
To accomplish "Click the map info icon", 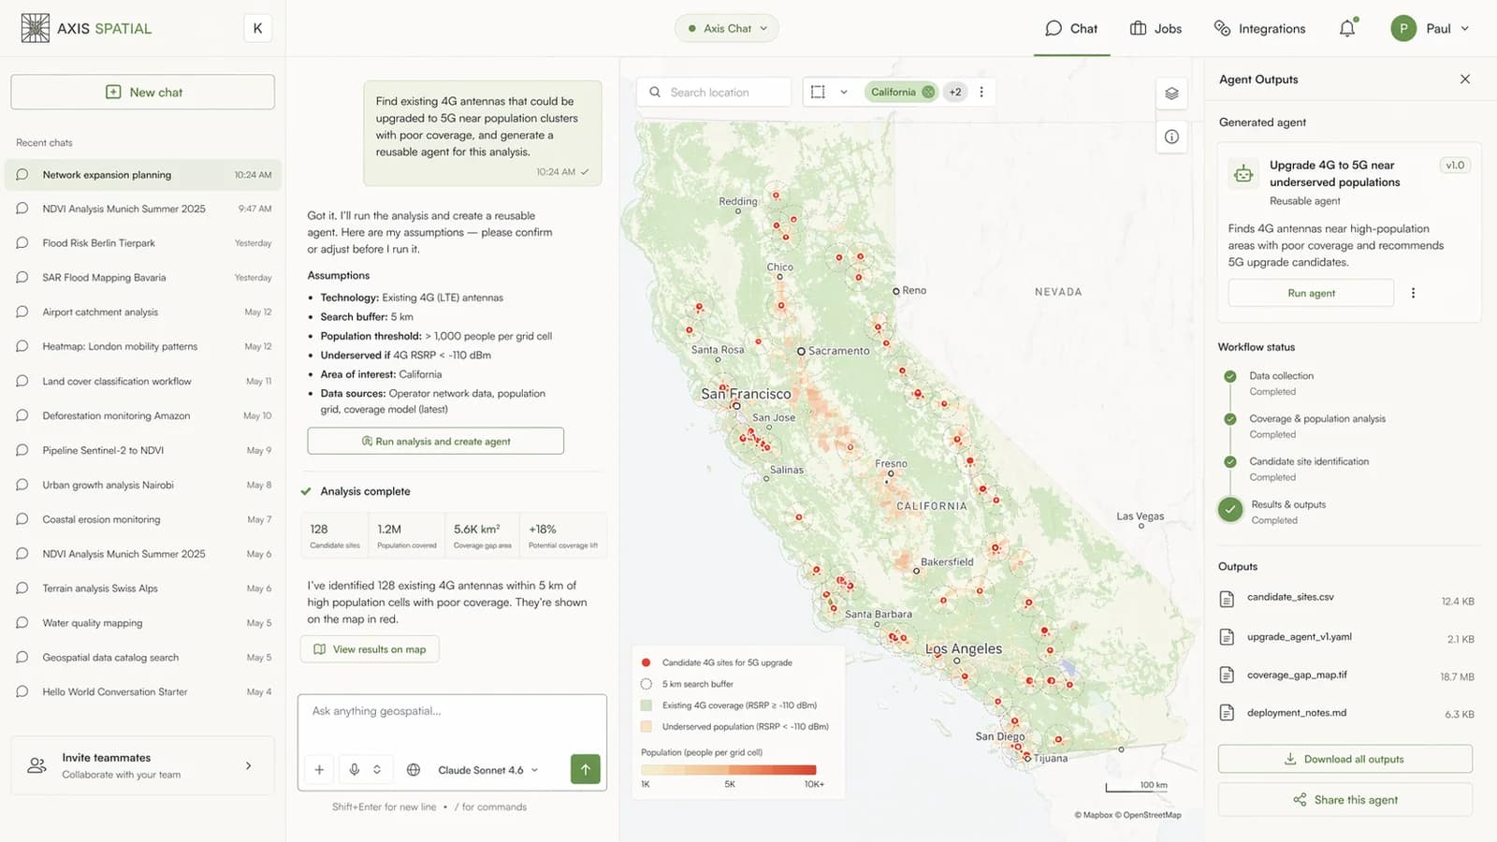I will pos(1171,137).
